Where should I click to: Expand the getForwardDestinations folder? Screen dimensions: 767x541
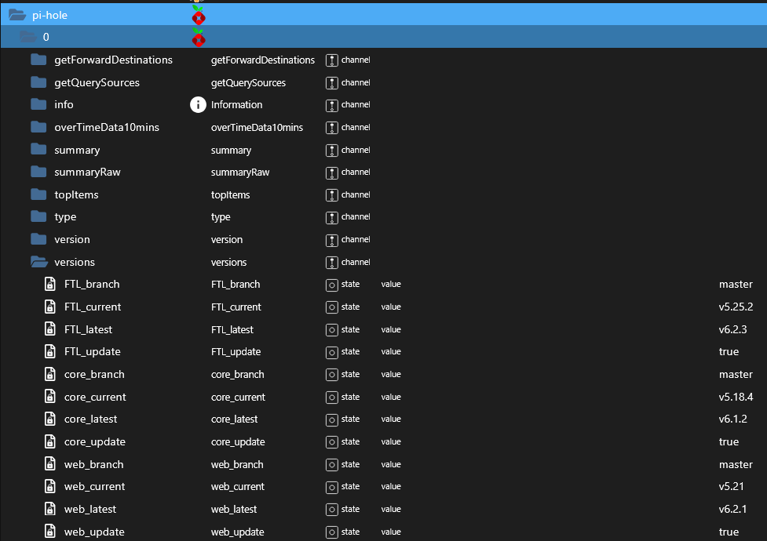click(38, 60)
